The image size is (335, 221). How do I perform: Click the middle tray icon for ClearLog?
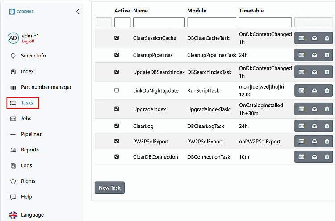click(x=314, y=126)
